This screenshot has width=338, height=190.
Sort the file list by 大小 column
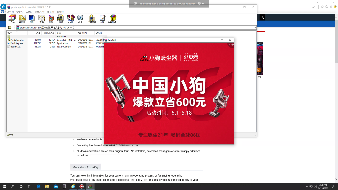pos(34,33)
